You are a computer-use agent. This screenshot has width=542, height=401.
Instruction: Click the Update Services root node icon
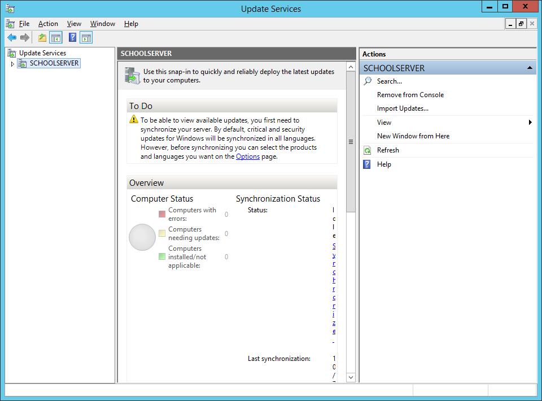[x=12, y=53]
